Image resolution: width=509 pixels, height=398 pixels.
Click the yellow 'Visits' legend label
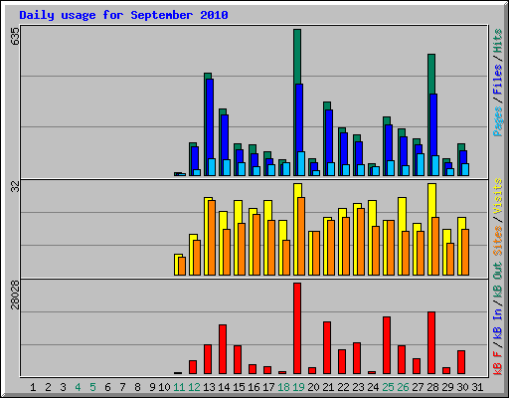click(498, 196)
